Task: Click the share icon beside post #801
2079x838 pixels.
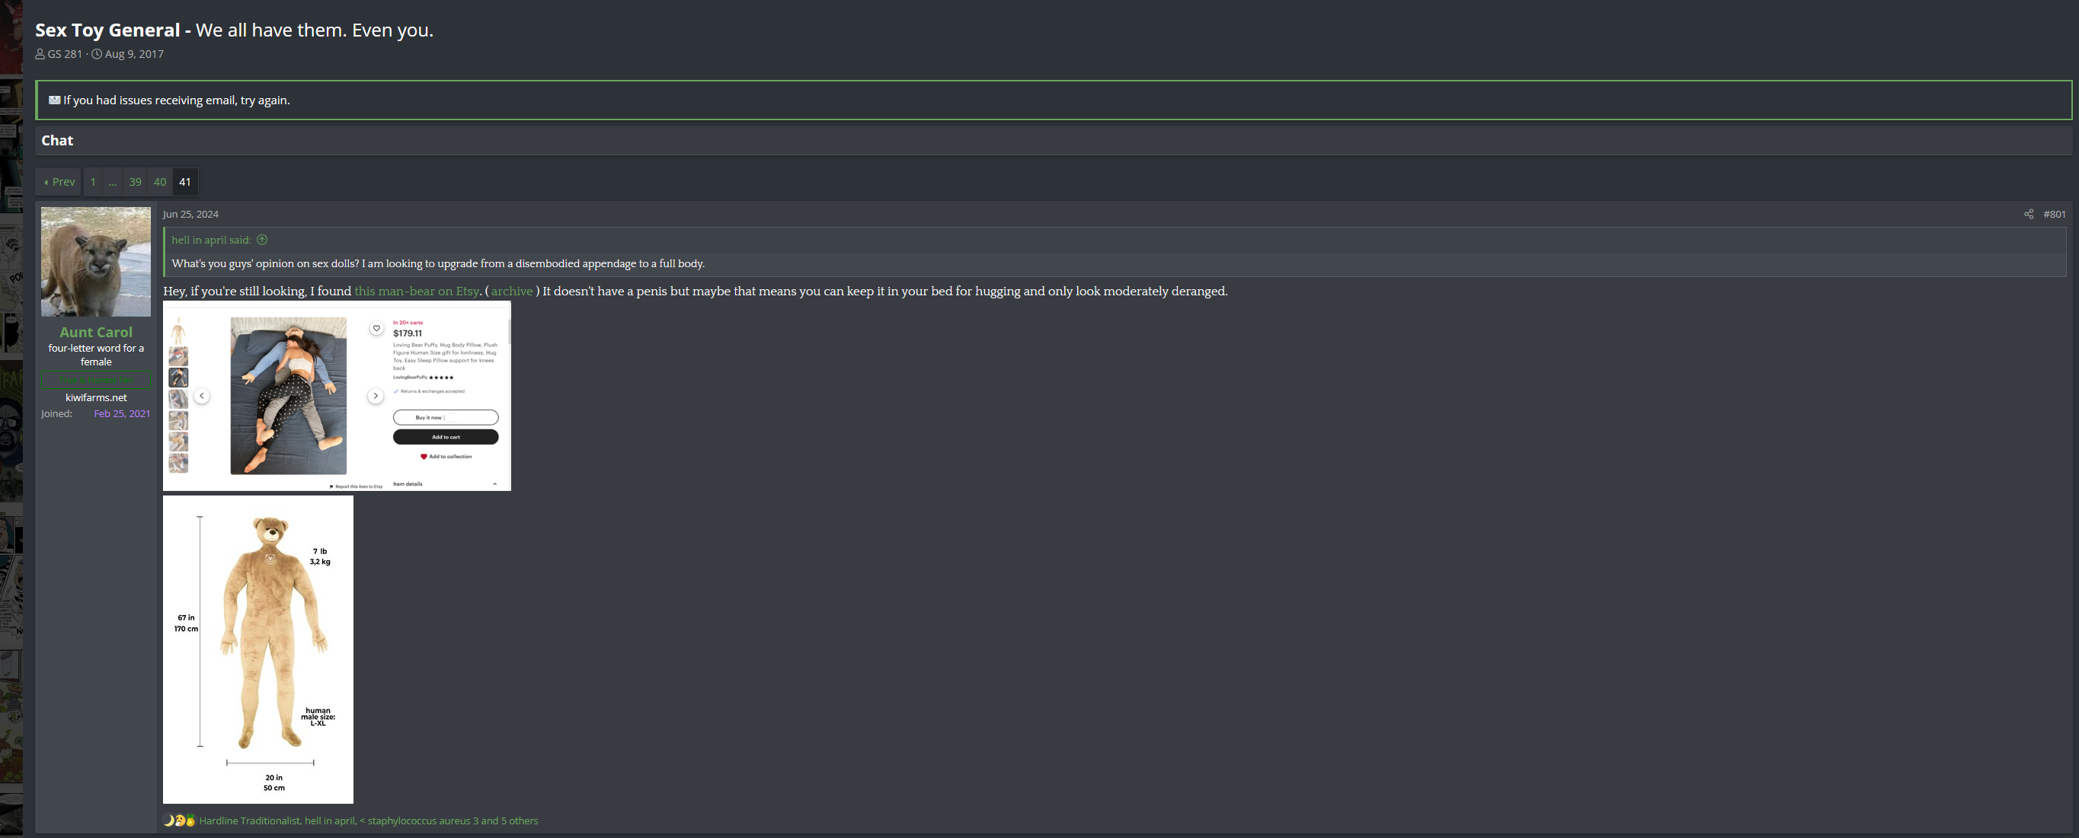Action: (x=2028, y=215)
